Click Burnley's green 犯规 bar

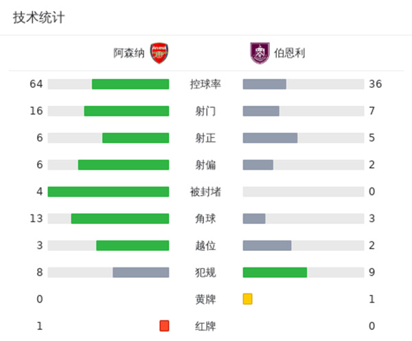[275, 272]
